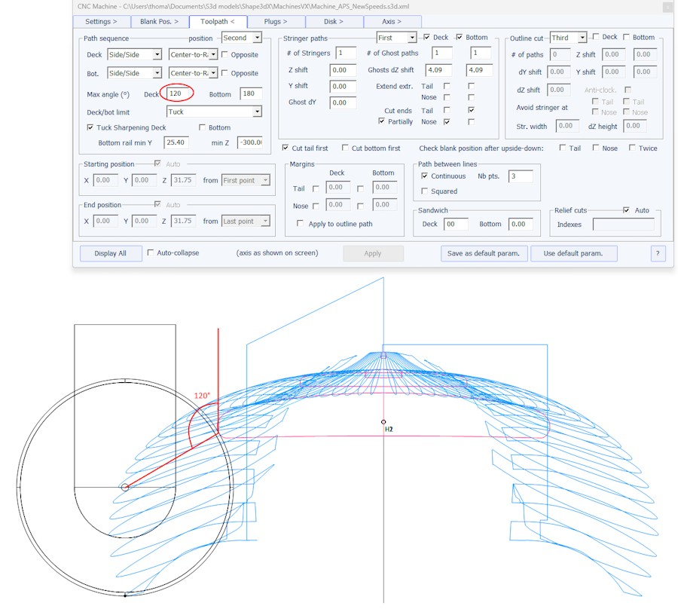Switch to the Settings tab
The width and height of the screenshot is (678, 609).
[x=101, y=22]
